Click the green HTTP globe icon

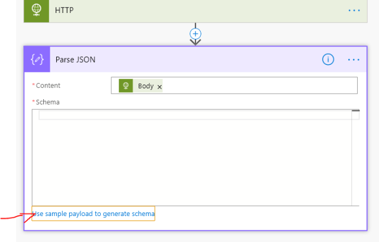pyautogui.click(x=37, y=10)
